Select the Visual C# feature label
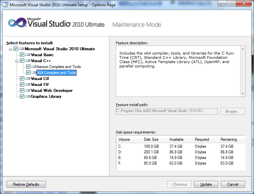Image resolution: width=254 pixels, height=194 pixels. pos(40,79)
